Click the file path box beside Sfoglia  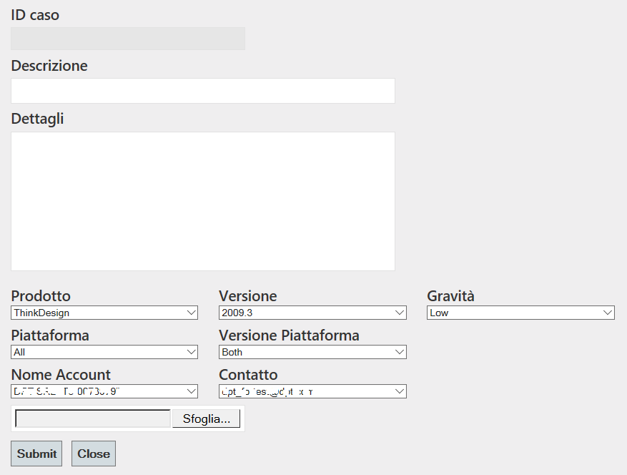pos(92,419)
